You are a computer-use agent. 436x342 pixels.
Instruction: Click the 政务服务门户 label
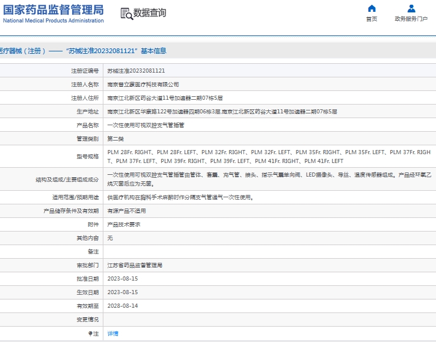pyautogui.click(x=411, y=19)
